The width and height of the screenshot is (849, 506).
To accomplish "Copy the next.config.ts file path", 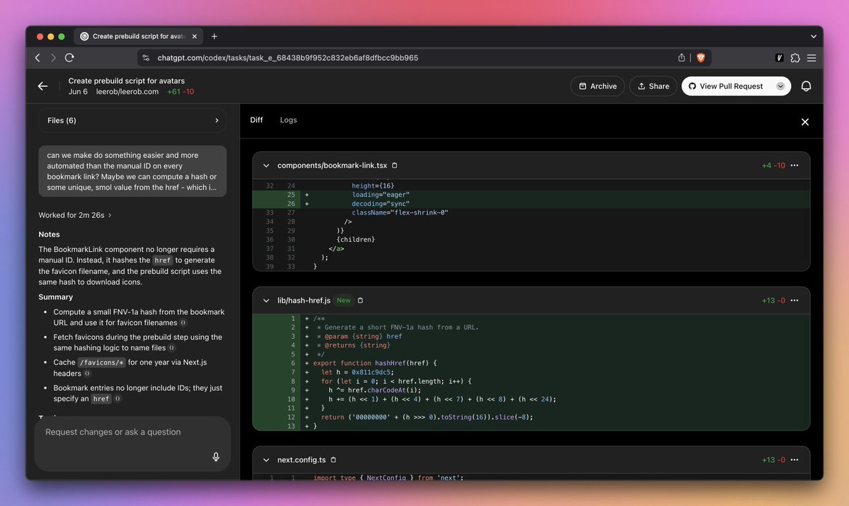I will point(333,460).
